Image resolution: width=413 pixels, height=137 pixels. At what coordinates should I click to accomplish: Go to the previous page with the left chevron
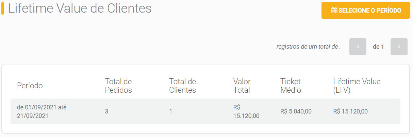tap(358, 47)
